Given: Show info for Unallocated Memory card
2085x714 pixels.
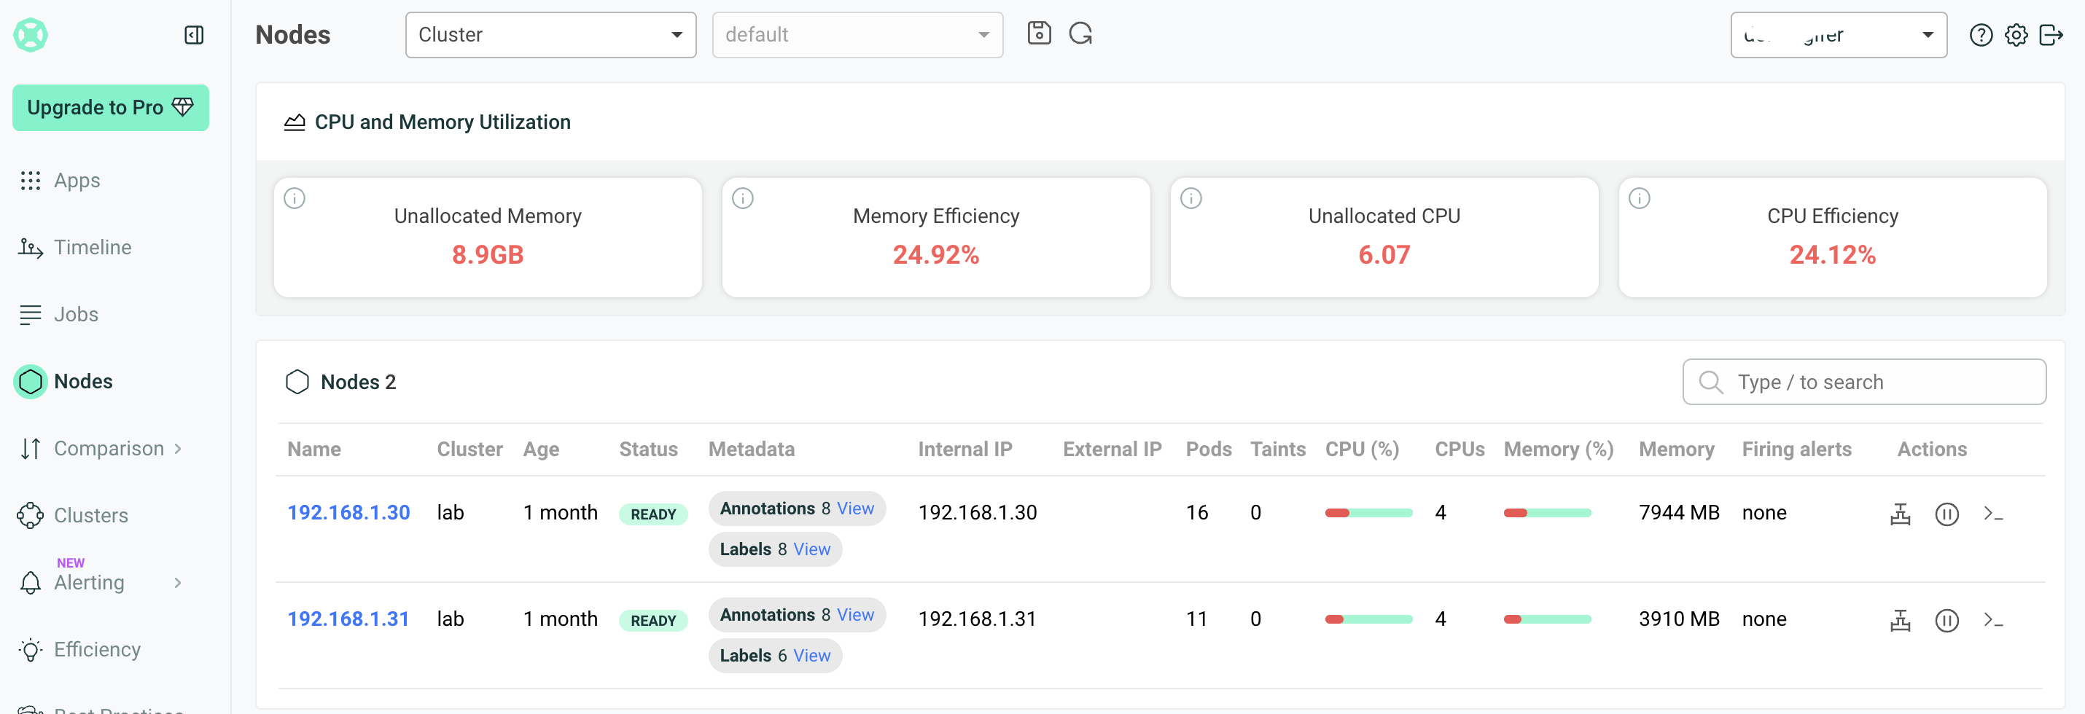Looking at the screenshot, I should (295, 198).
